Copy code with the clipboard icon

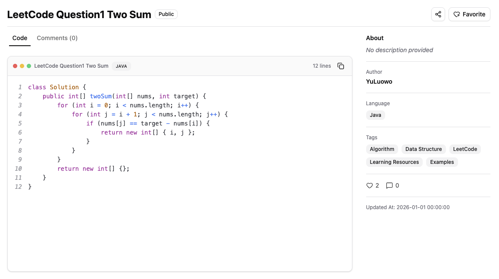point(341,66)
